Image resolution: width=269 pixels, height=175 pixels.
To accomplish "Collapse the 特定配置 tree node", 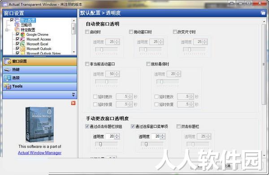I will point(7,30).
